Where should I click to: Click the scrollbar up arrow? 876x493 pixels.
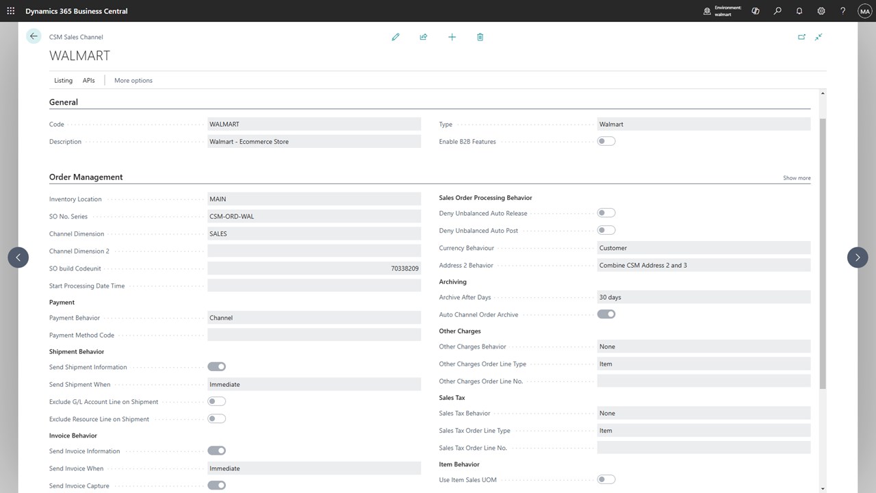point(823,93)
